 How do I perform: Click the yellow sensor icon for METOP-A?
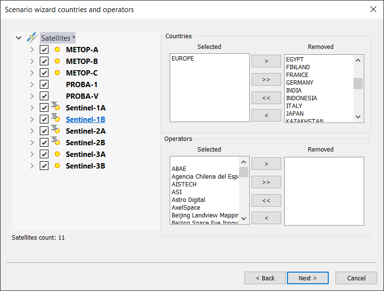[x=57, y=49]
